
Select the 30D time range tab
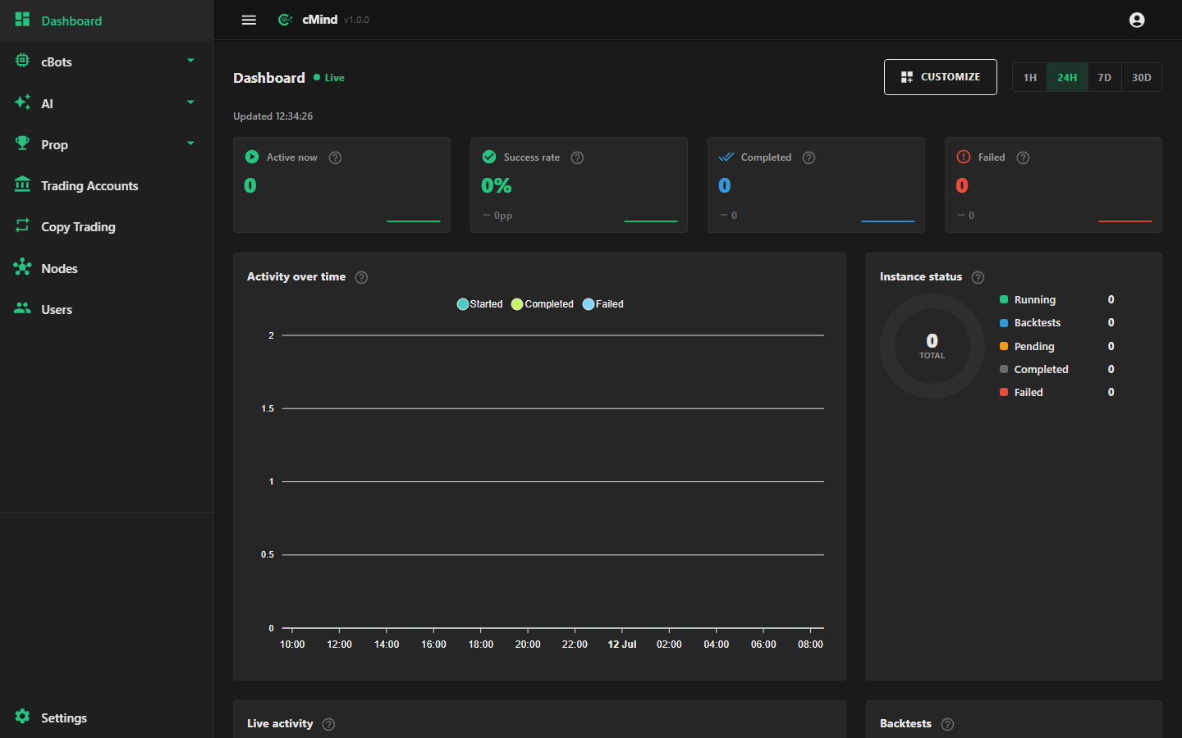[1141, 77]
